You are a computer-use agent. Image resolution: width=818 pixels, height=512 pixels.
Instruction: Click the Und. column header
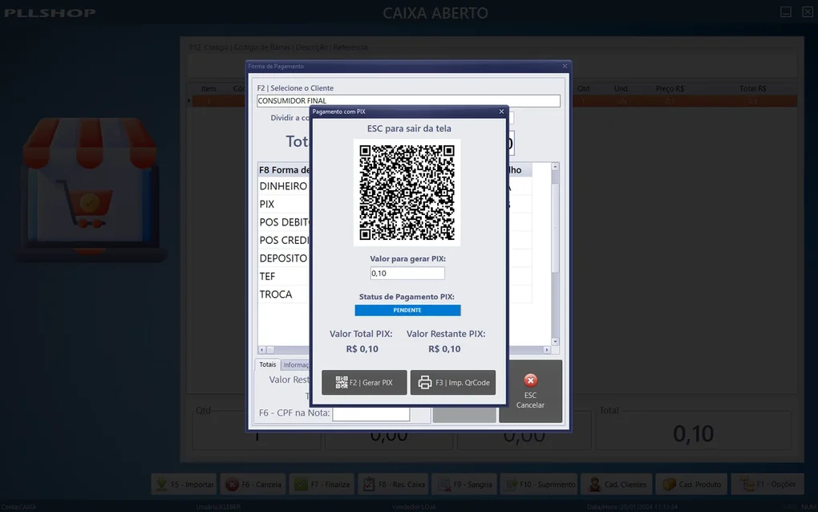click(x=622, y=89)
